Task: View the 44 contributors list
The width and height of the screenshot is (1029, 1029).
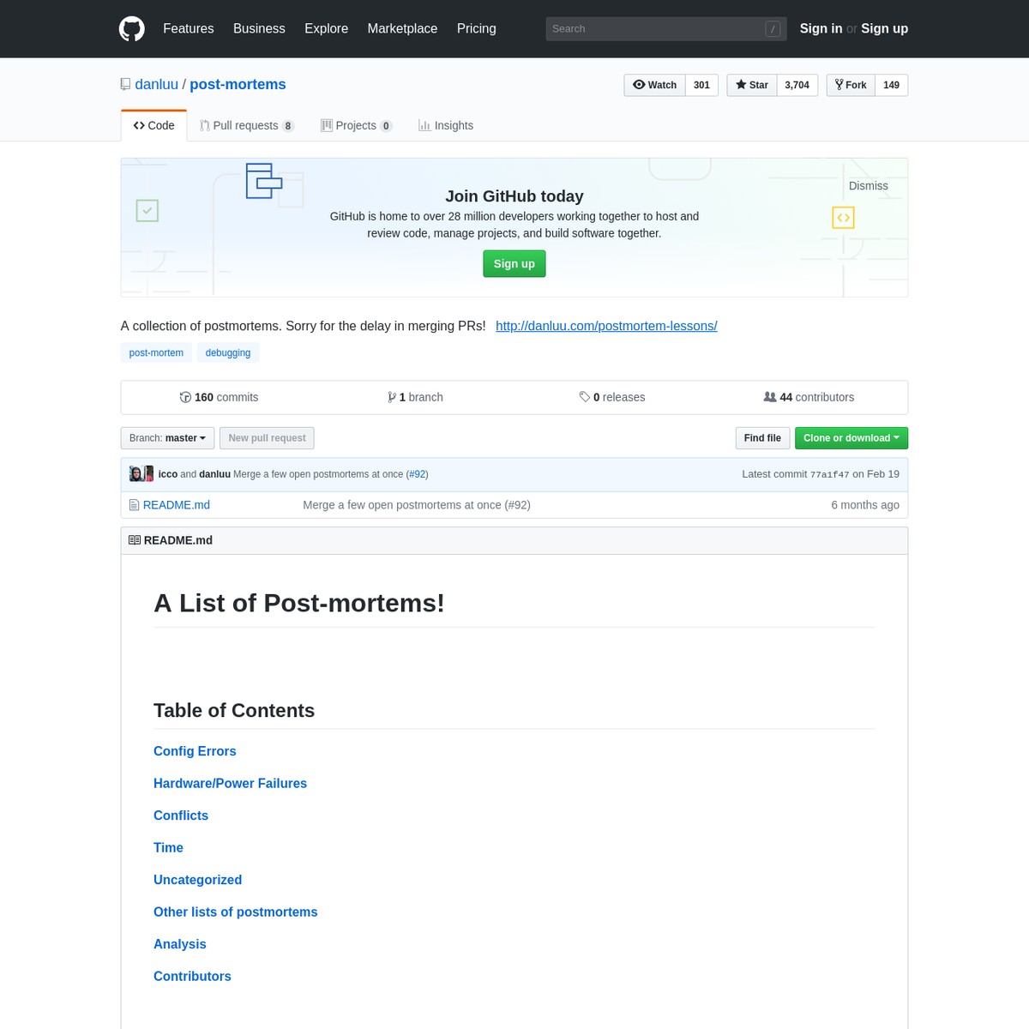Action: (x=809, y=397)
